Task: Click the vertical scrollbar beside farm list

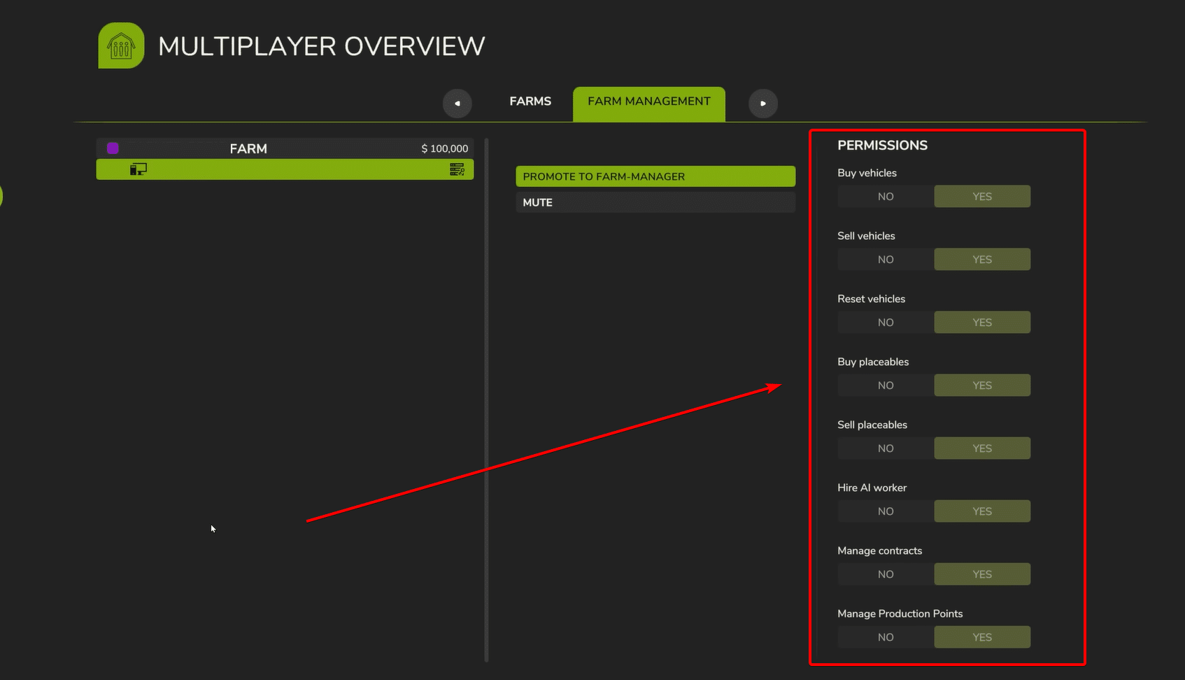Action: point(486,399)
